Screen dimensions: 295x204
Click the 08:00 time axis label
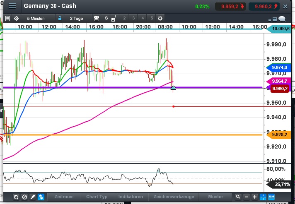click(165, 27)
